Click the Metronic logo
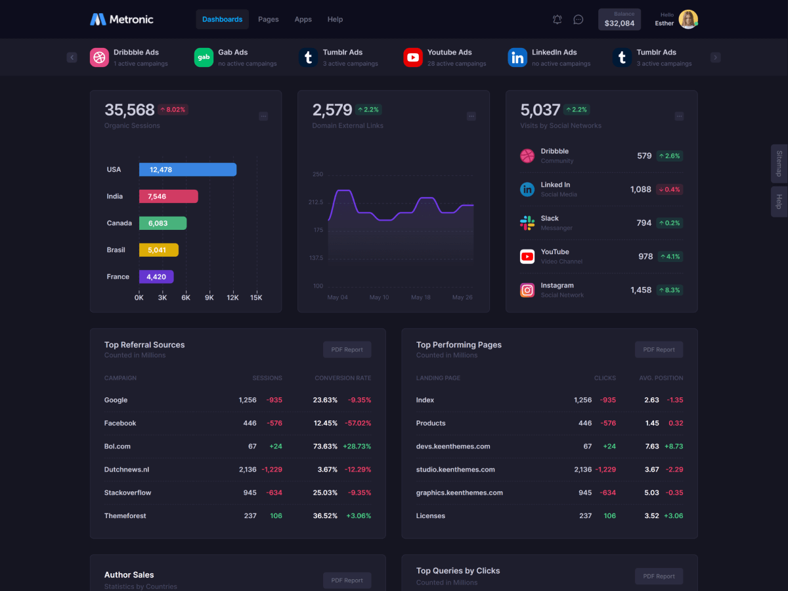 pos(121,20)
